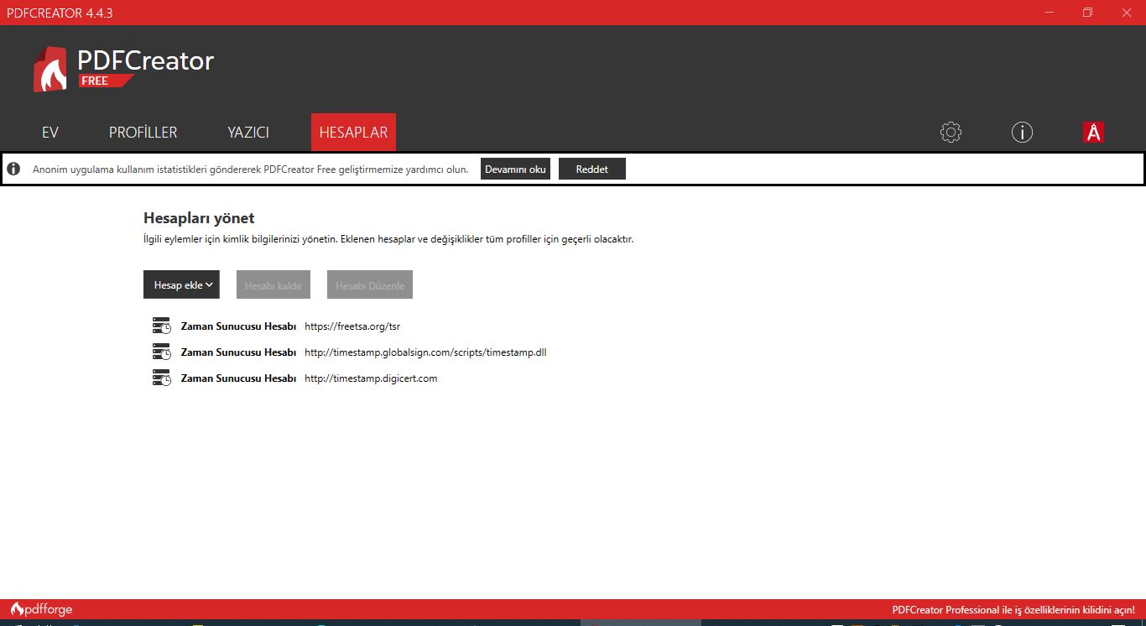Close the PDFCreator window

pos(1126,12)
